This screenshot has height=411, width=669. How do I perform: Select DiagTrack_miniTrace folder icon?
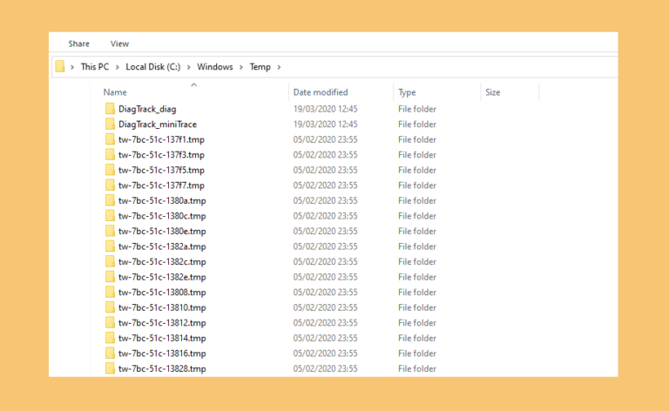(x=110, y=124)
